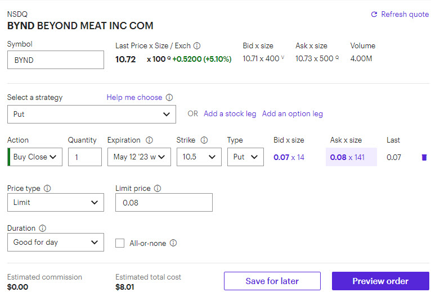Click the Refresh quote icon
431x297 pixels.
(x=374, y=15)
